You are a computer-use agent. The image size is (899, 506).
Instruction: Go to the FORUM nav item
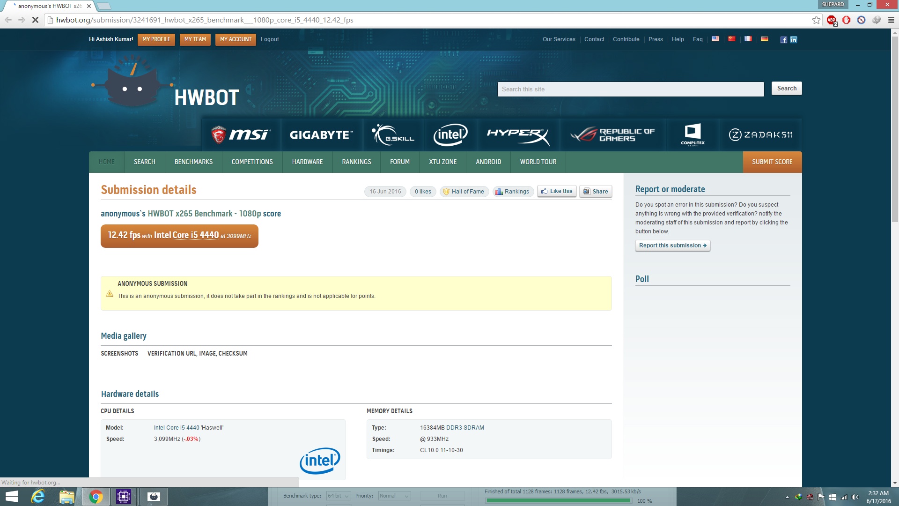click(400, 162)
